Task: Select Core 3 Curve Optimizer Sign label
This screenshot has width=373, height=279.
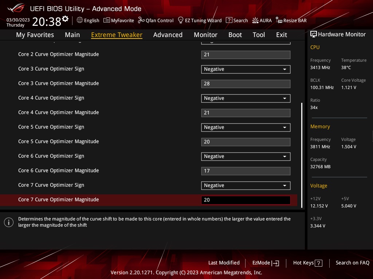Action: point(51,69)
